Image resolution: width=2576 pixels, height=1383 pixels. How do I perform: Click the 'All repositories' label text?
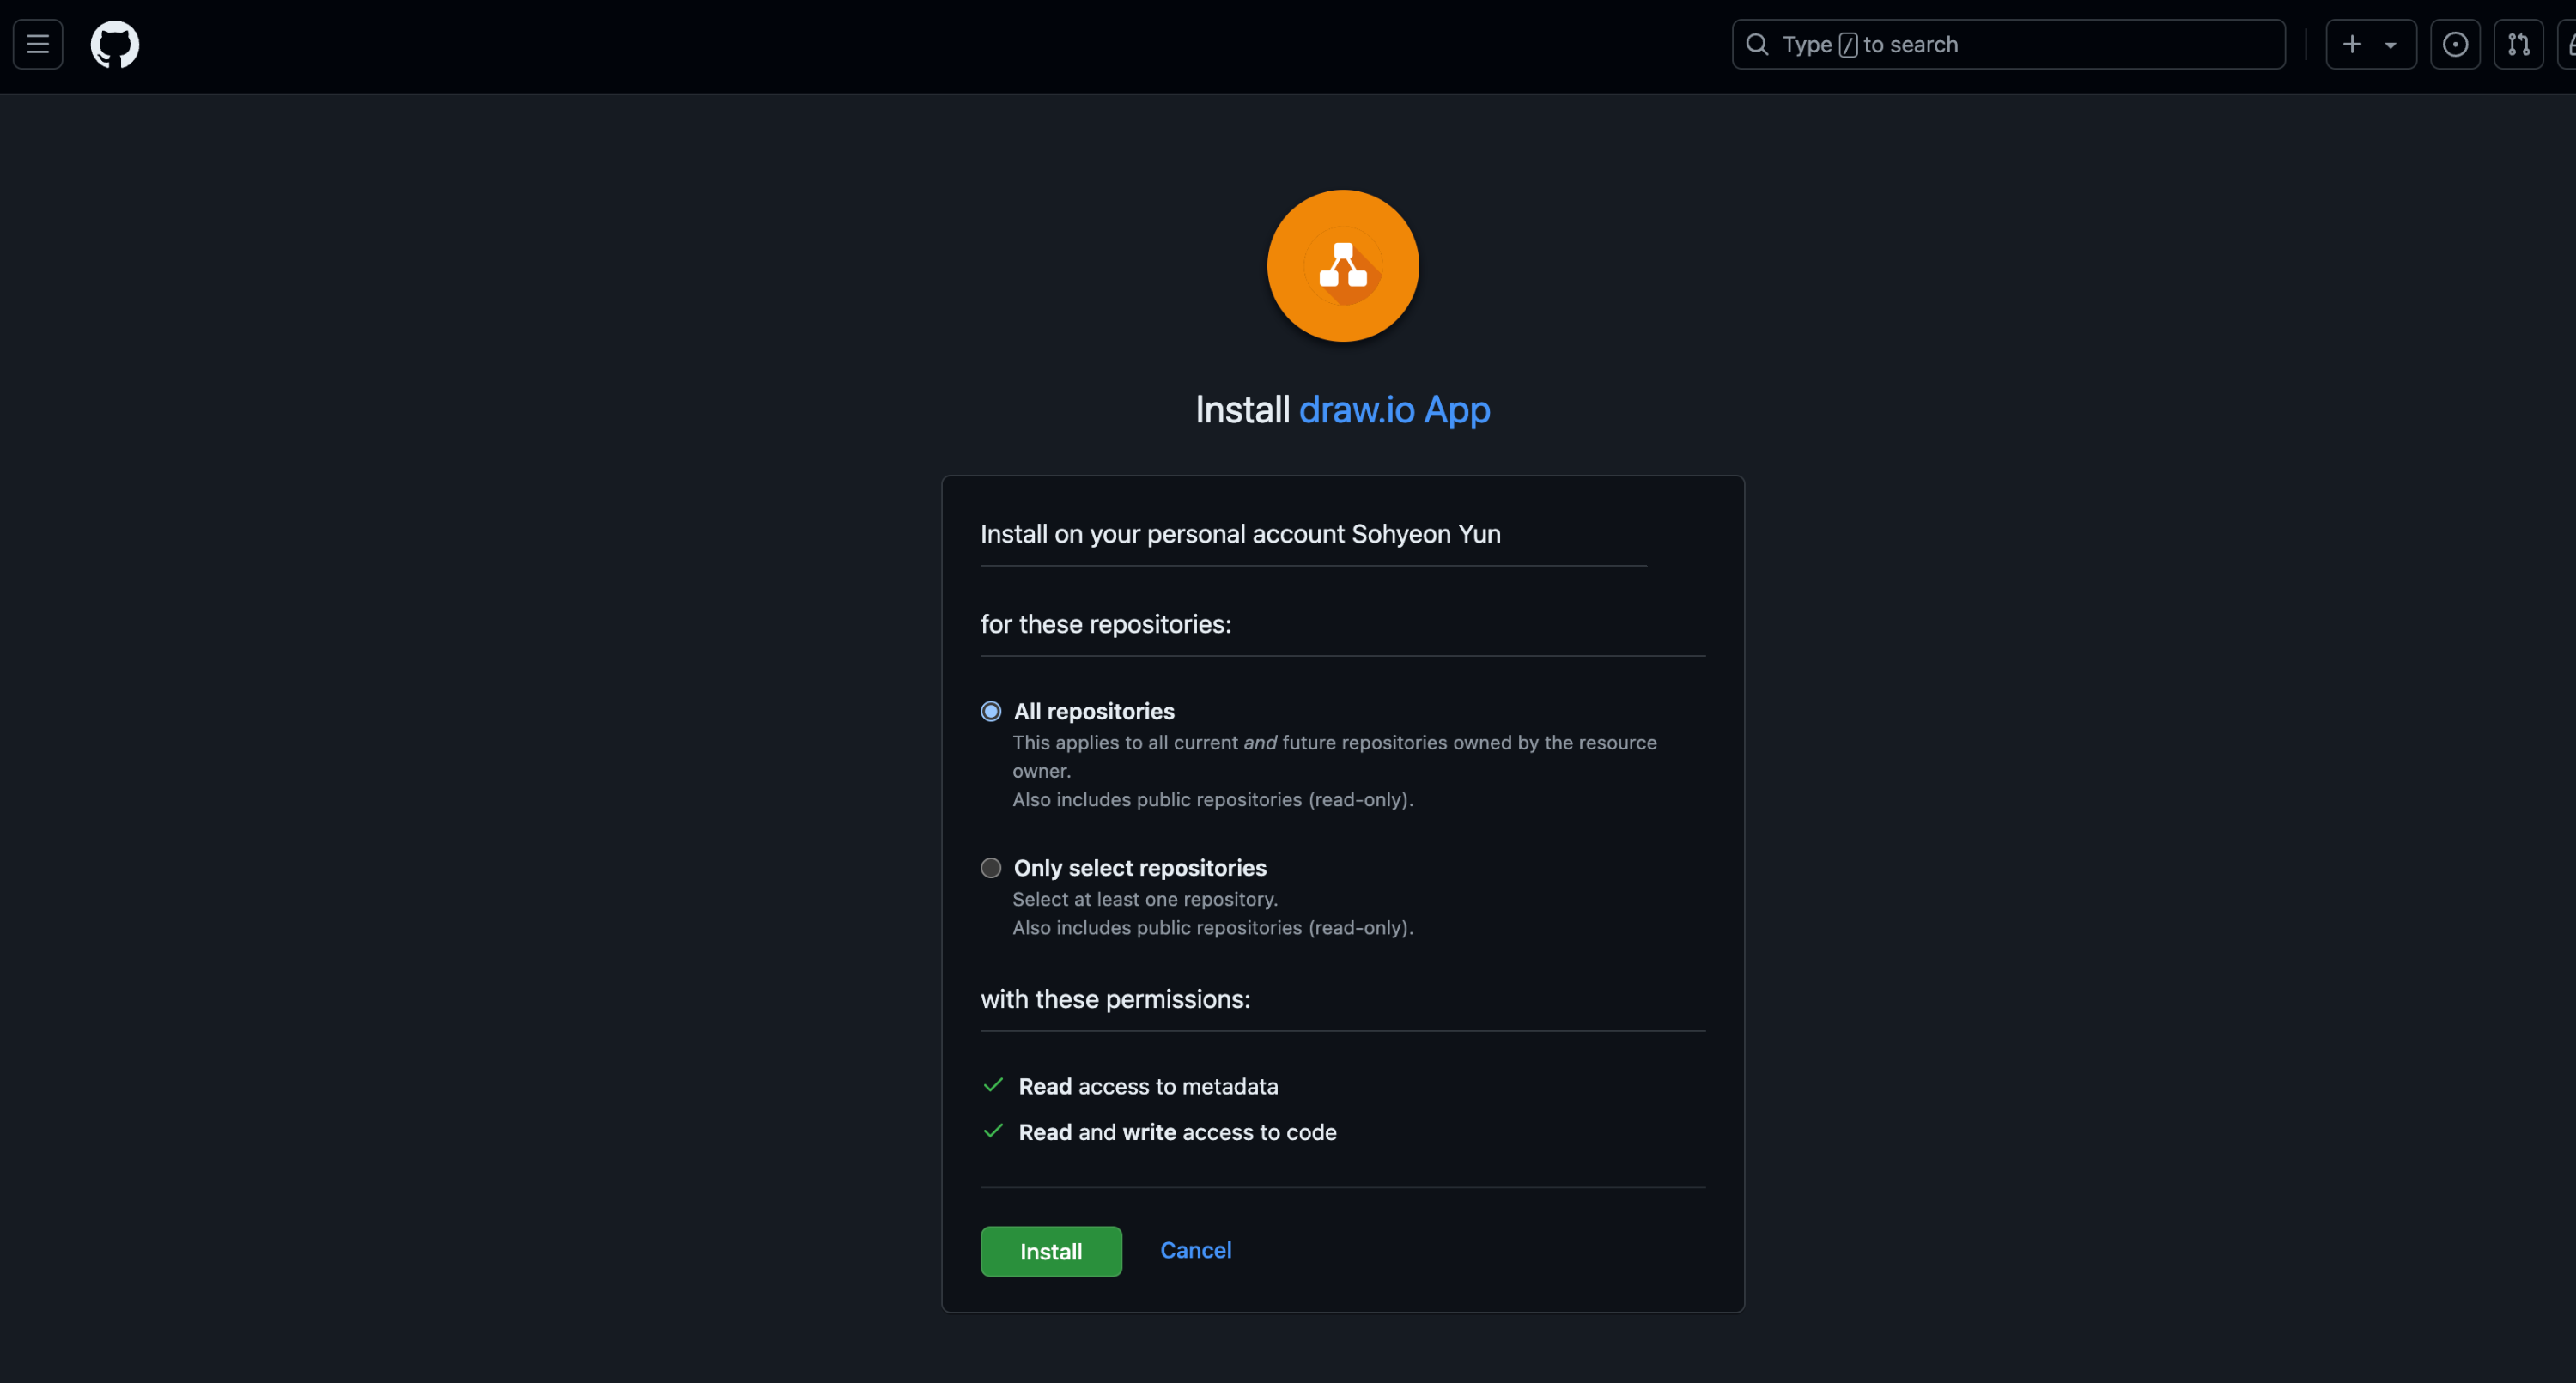[1094, 711]
